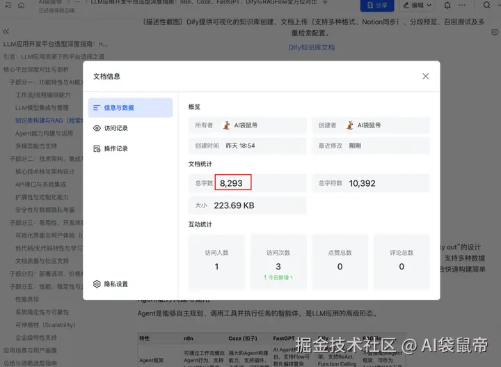Jump to outline heading 引言：LLM应用浪潮下的平台选择之道
The width and height of the screenshot is (501, 367).
click(54, 56)
